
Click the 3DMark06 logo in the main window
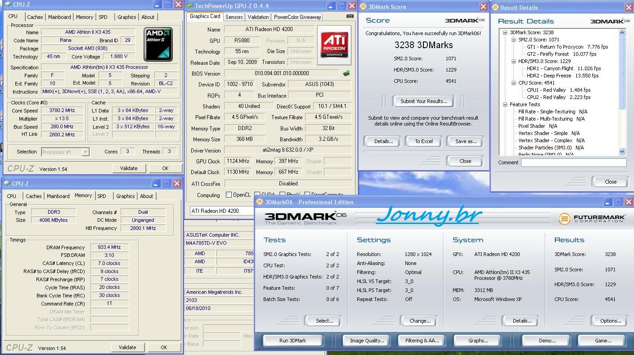pyautogui.click(x=306, y=218)
